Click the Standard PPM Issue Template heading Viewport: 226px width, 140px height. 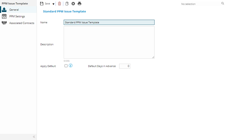[64, 11]
